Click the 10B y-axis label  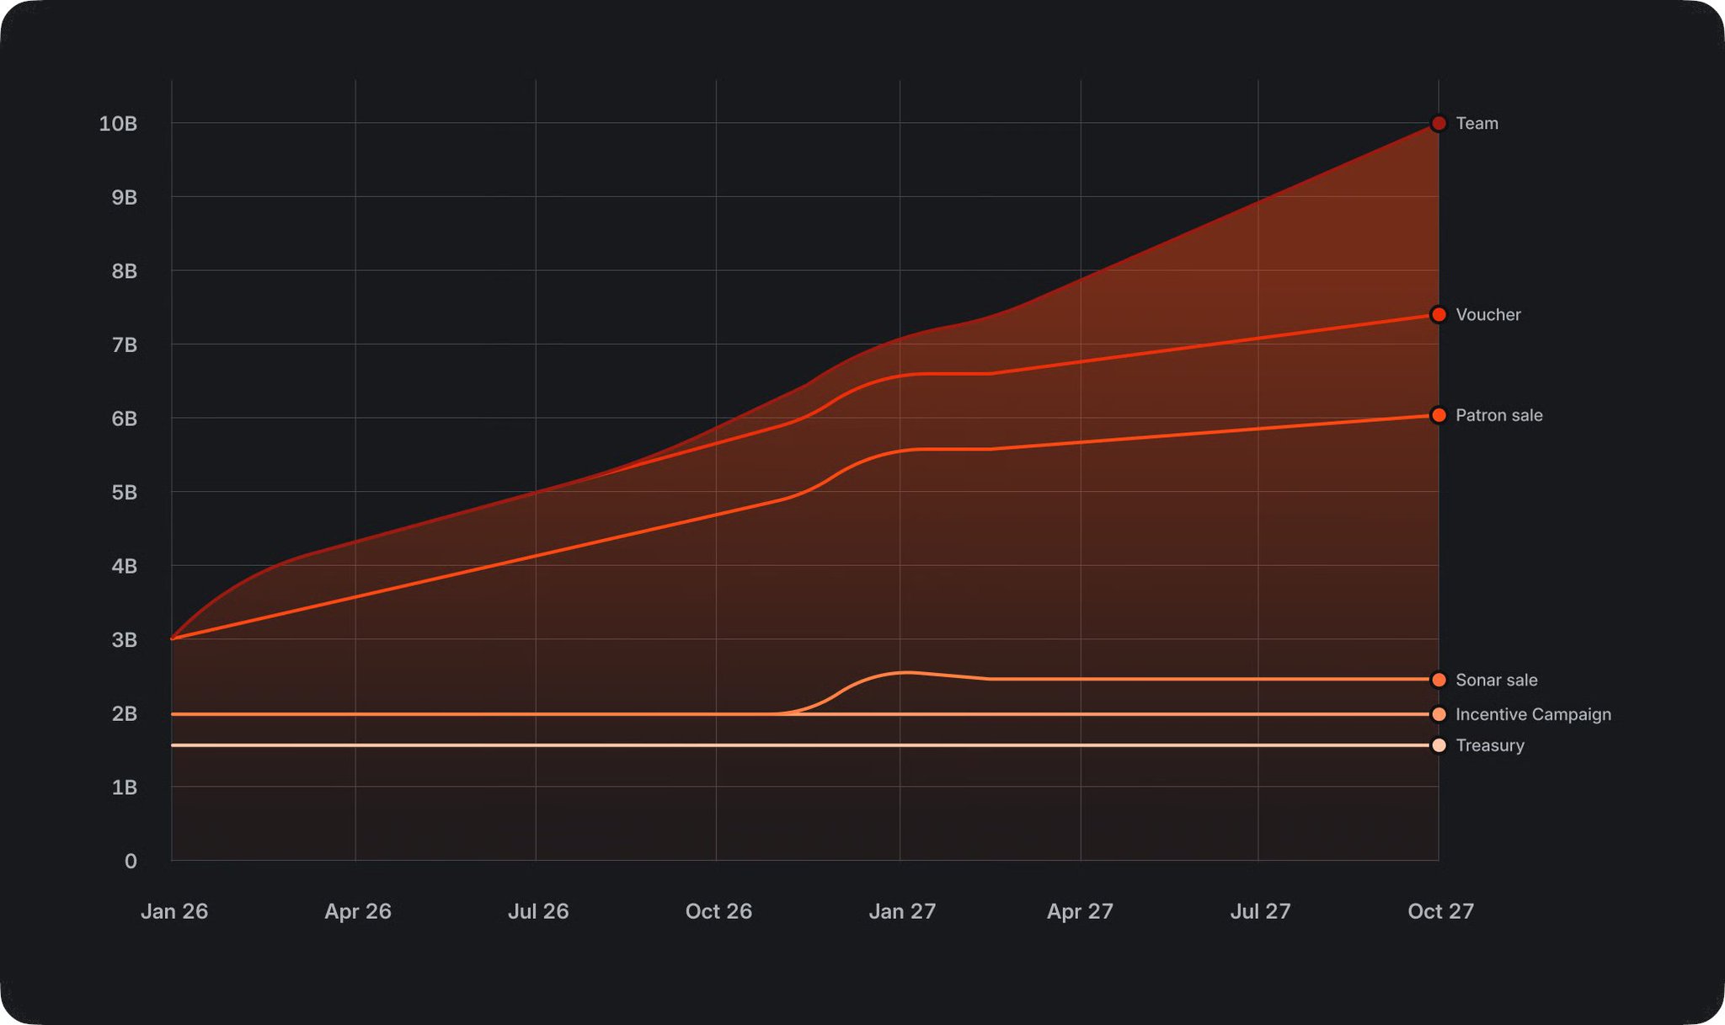coord(118,124)
